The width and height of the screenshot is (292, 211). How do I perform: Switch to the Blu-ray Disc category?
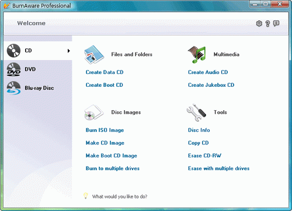click(x=39, y=88)
